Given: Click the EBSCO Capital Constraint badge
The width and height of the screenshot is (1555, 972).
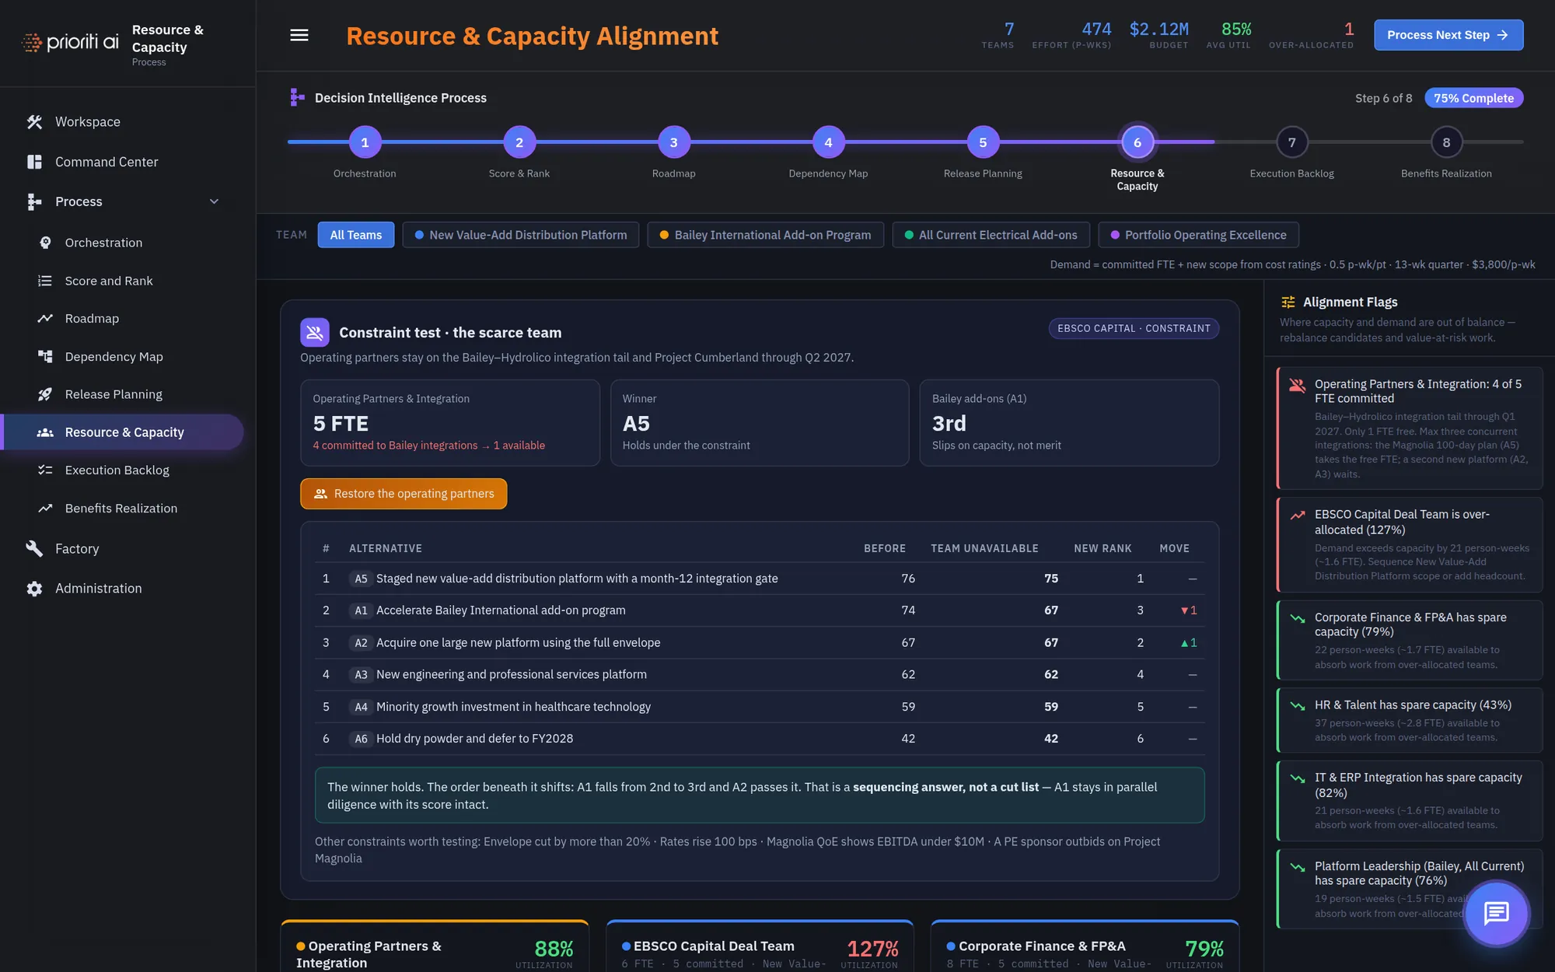Looking at the screenshot, I should (x=1134, y=329).
